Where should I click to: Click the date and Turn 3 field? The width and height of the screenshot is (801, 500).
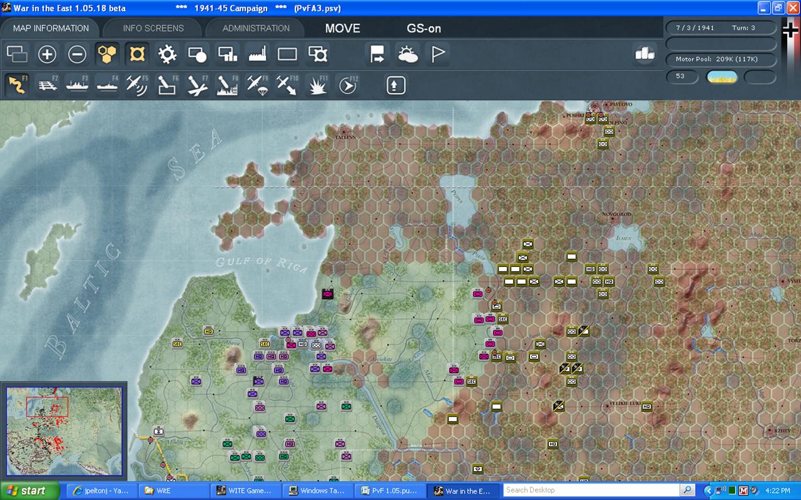pos(721,28)
